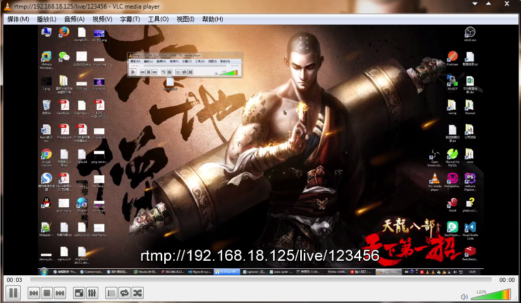Click the VLC cone icon in title bar
This screenshot has height=303, width=521.
point(7,6)
